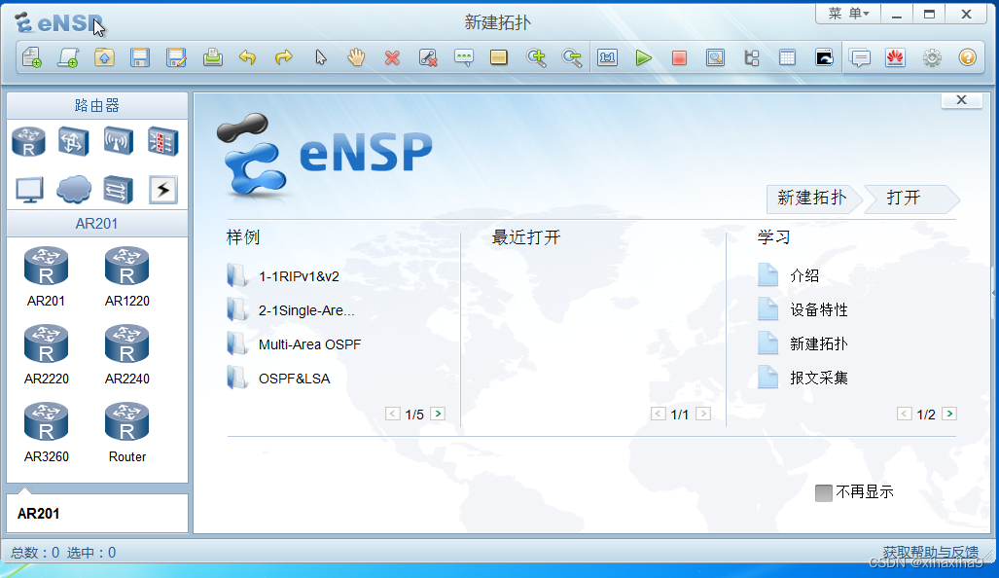Open the Multi-Area OSPF sample

pyautogui.click(x=307, y=343)
